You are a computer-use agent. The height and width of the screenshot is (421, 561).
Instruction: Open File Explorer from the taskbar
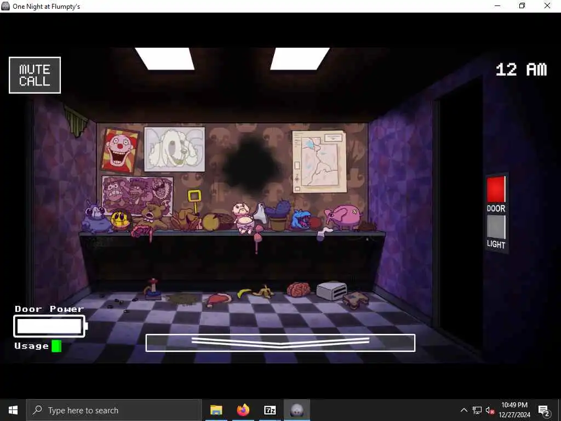coord(216,410)
